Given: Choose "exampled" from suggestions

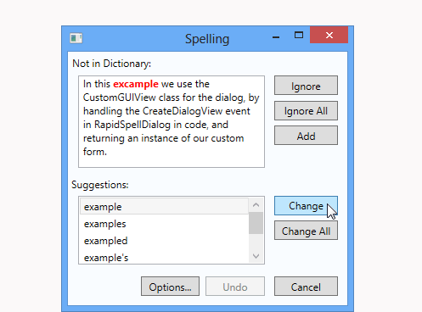Looking at the screenshot, I should pyautogui.click(x=164, y=241).
